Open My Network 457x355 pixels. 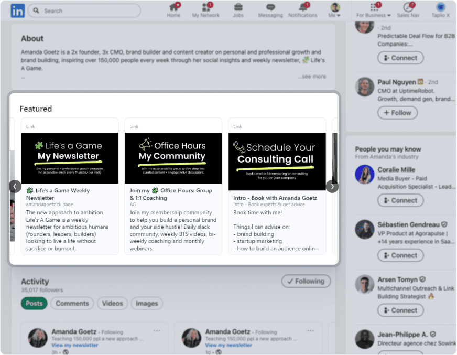(x=206, y=10)
